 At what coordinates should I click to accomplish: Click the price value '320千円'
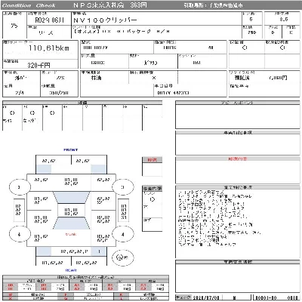click(39, 66)
